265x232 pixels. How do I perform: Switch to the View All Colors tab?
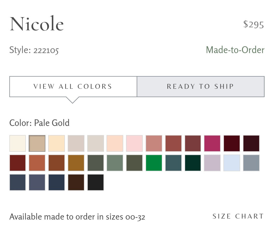pos(73,87)
